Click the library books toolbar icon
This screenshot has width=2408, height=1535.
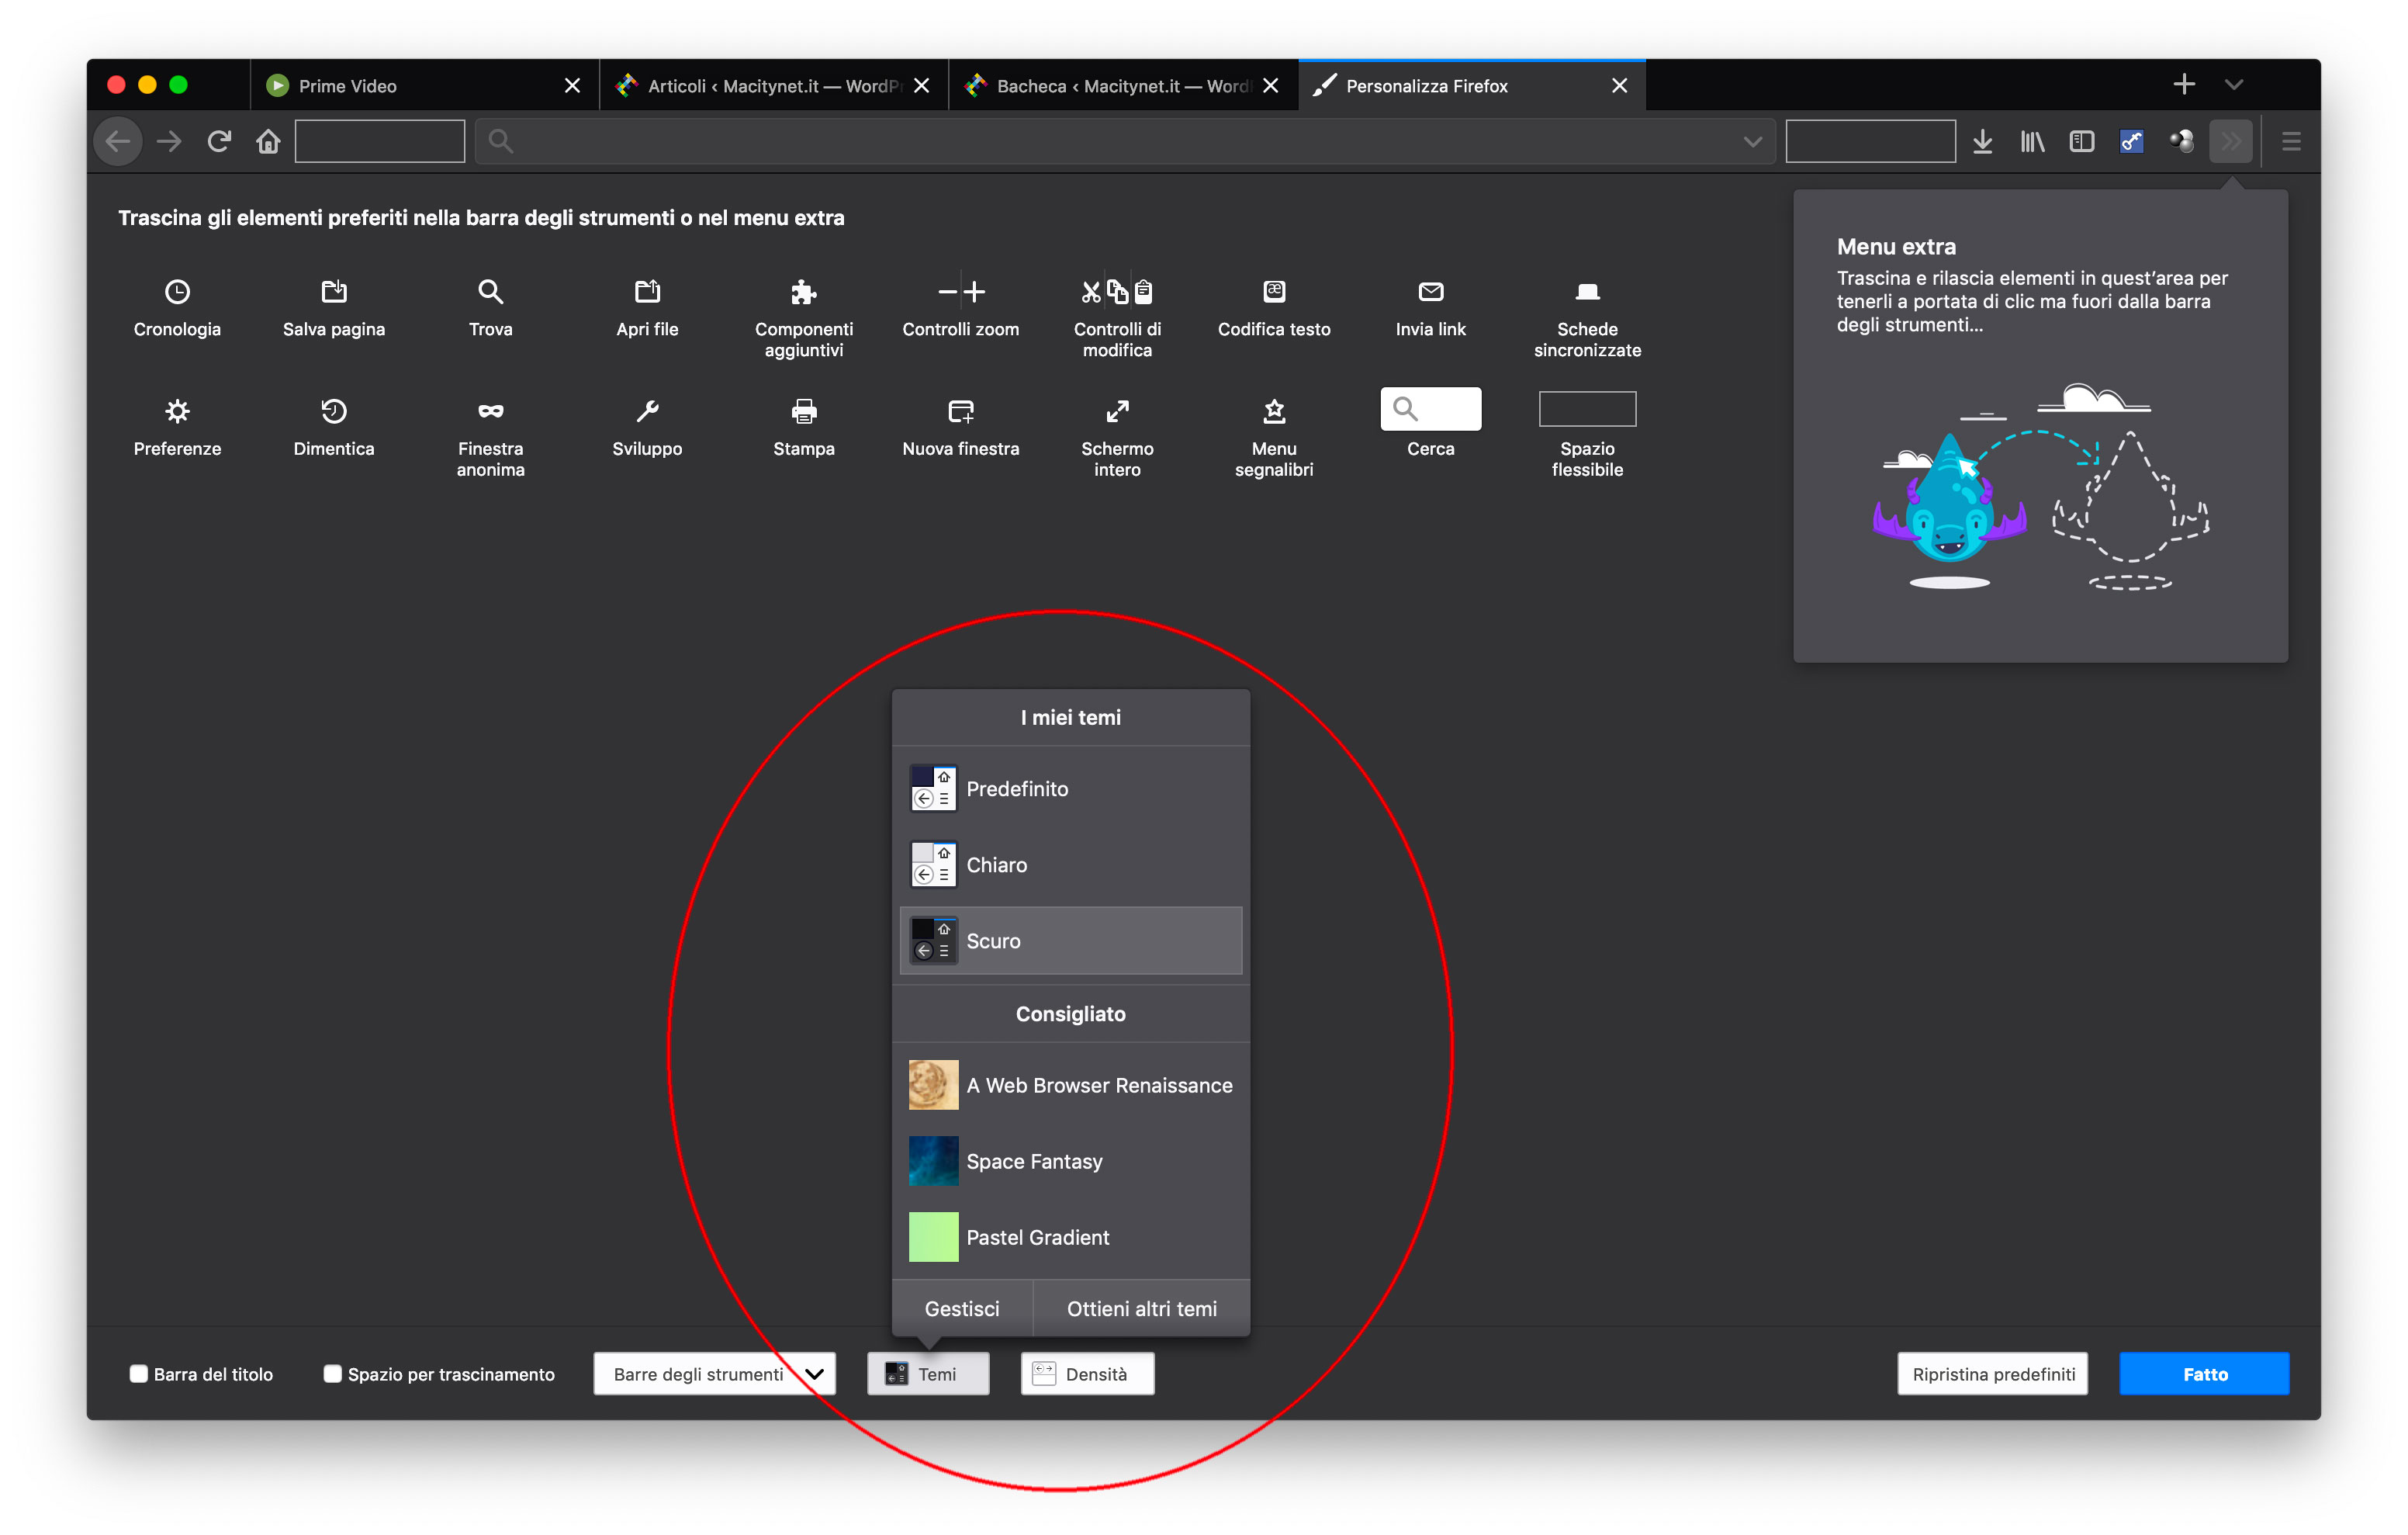pos(2032,141)
